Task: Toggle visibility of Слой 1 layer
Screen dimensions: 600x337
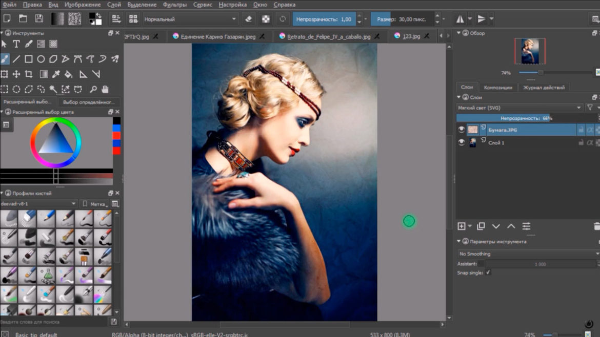Action: pos(462,143)
